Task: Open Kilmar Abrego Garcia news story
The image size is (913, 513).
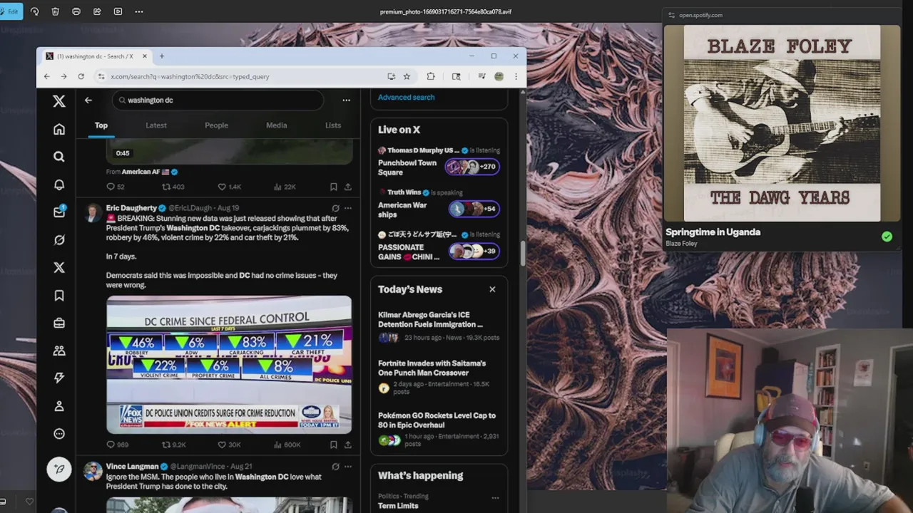Action: coord(439,327)
